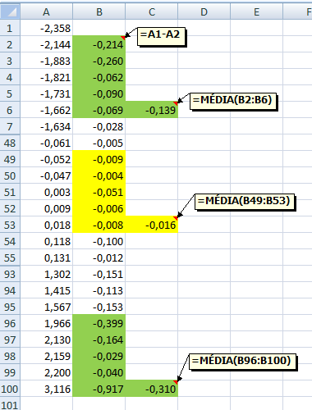Click cell A2 with value -2,144
Viewport: 312px width, 410px height.
[46, 44]
